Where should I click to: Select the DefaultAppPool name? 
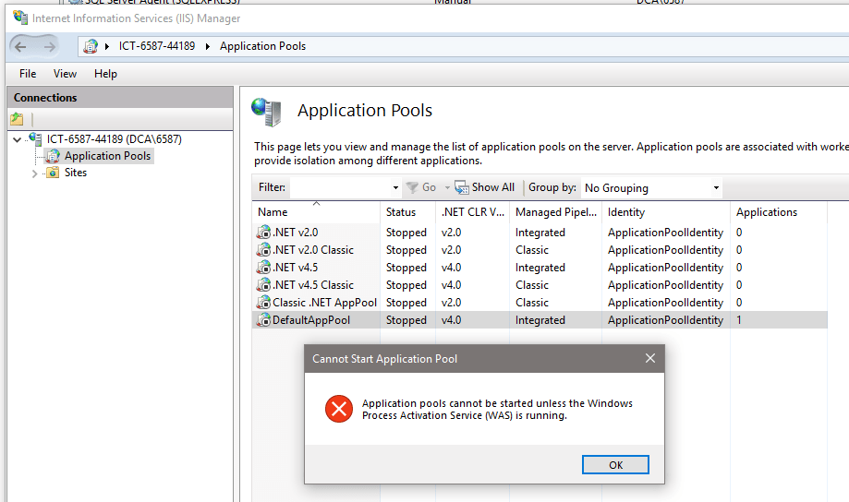click(x=311, y=319)
